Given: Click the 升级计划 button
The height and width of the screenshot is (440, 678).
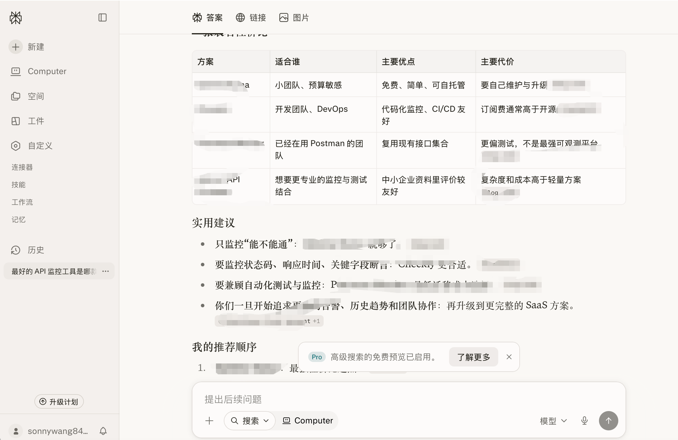Looking at the screenshot, I should coord(59,402).
